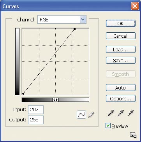Image resolution: width=141 pixels, height=142 pixels.
Task: Flip gradient direction with the double-arrow toggle
Action: point(56,100)
